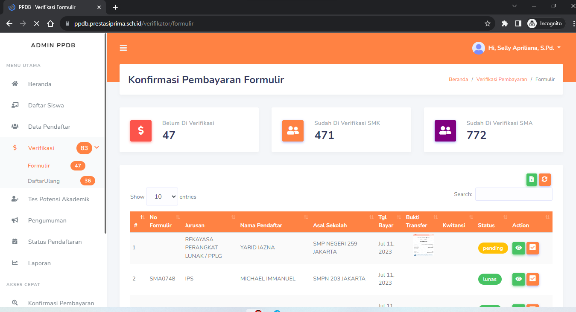
Task: Open the Show entries dropdown
Action: [162, 196]
